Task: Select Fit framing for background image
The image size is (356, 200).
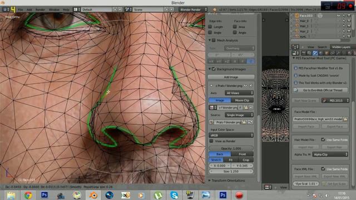Action: (x=231, y=160)
